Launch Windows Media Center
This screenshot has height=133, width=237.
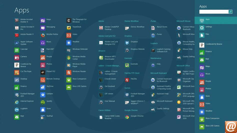(x=76, y=57)
